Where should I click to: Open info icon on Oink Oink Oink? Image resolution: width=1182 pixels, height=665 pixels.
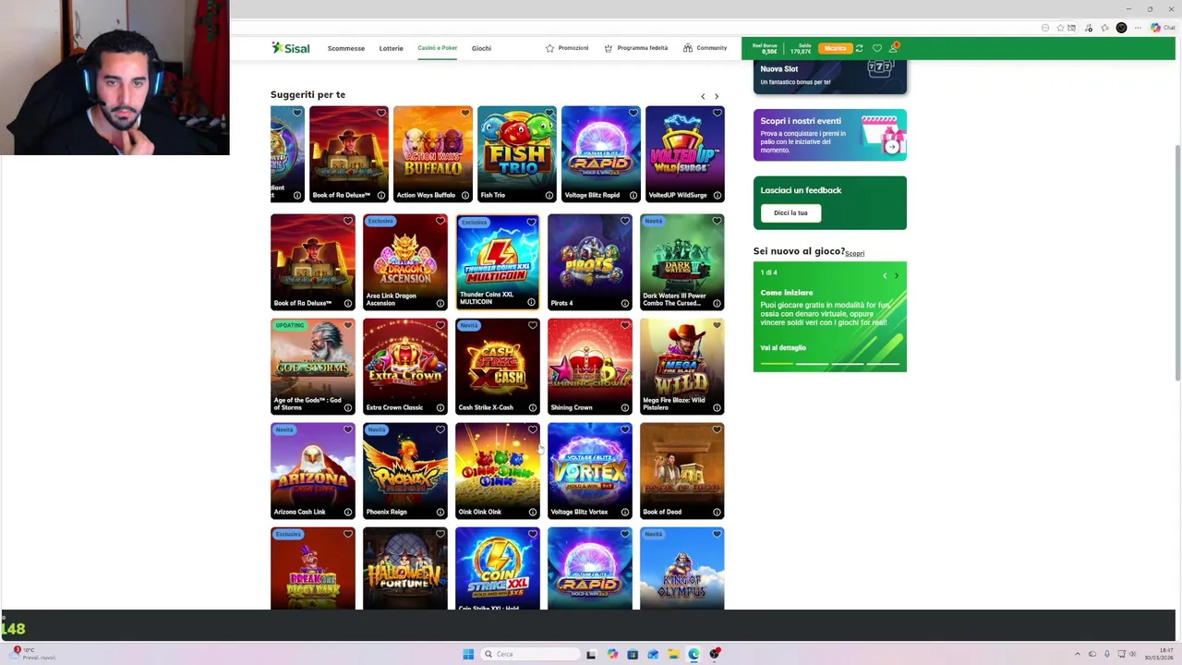532,512
